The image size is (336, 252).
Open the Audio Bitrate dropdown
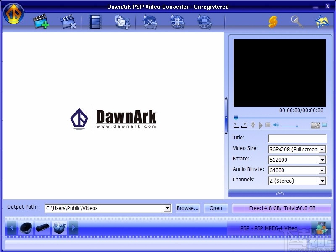pos(323,170)
